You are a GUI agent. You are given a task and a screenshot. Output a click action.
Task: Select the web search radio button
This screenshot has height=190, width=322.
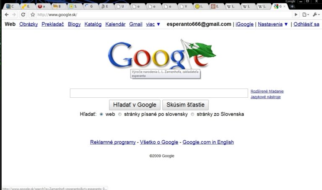click(x=101, y=114)
